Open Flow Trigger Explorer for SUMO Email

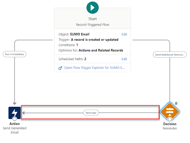click(x=94, y=68)
